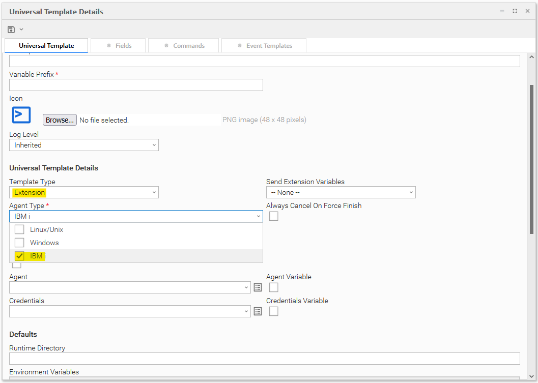Open the Agent details list icon
This screenshot has width=538, height=383.
(x=258, y=287)
